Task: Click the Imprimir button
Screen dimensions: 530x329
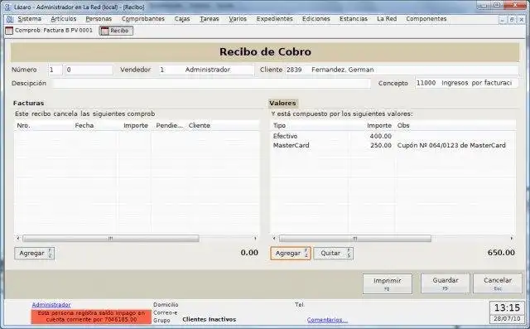Action: pyautogui.click(x=388, y=283)
